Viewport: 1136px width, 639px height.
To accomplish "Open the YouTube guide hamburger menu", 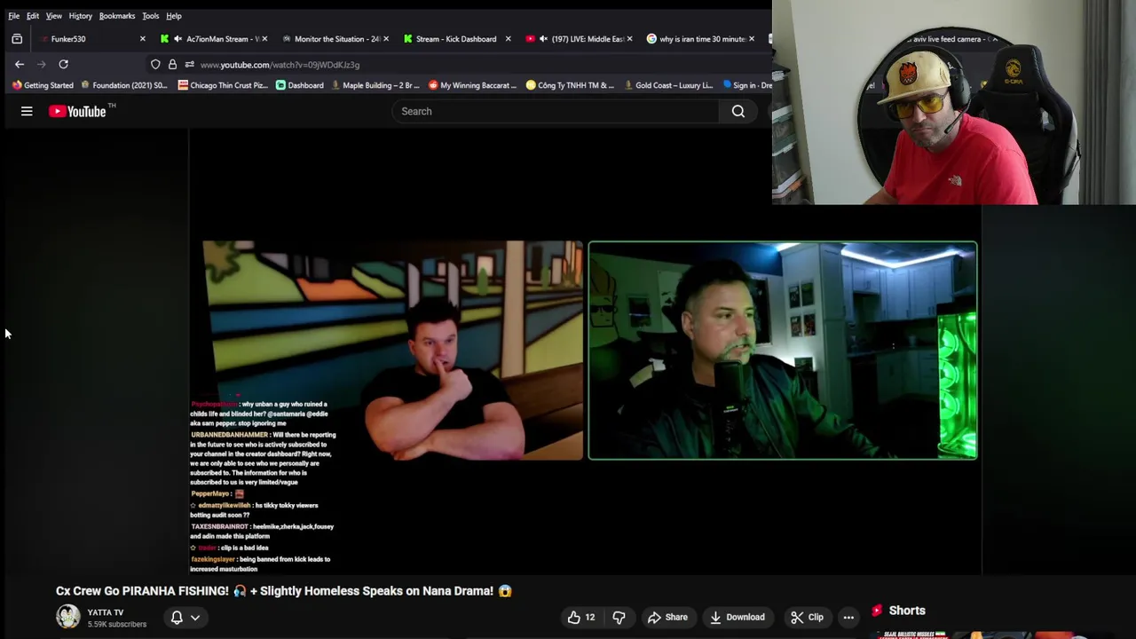I will click(x=27, y=111).
